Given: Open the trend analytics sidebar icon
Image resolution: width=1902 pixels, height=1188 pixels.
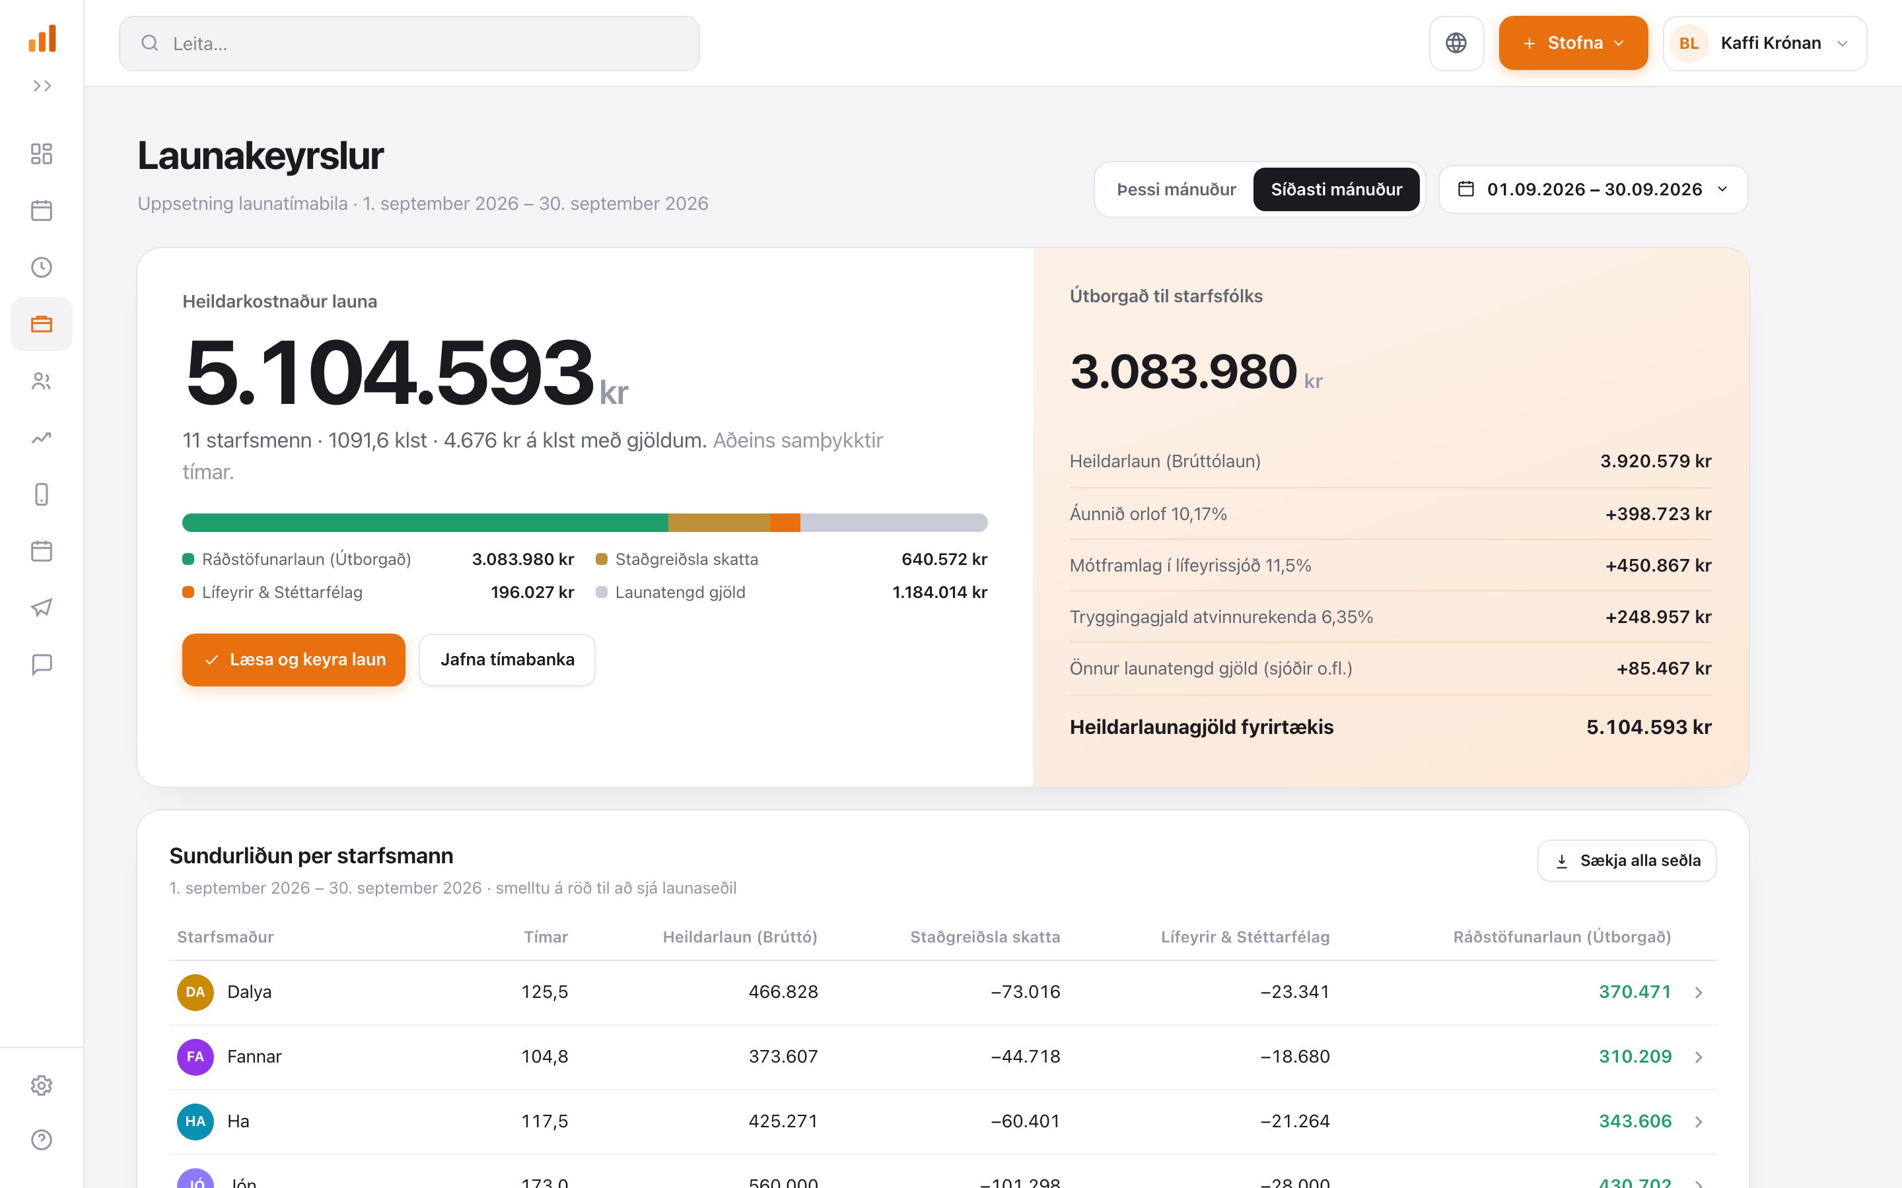Looking at the screenshot, I should [42, 438].
